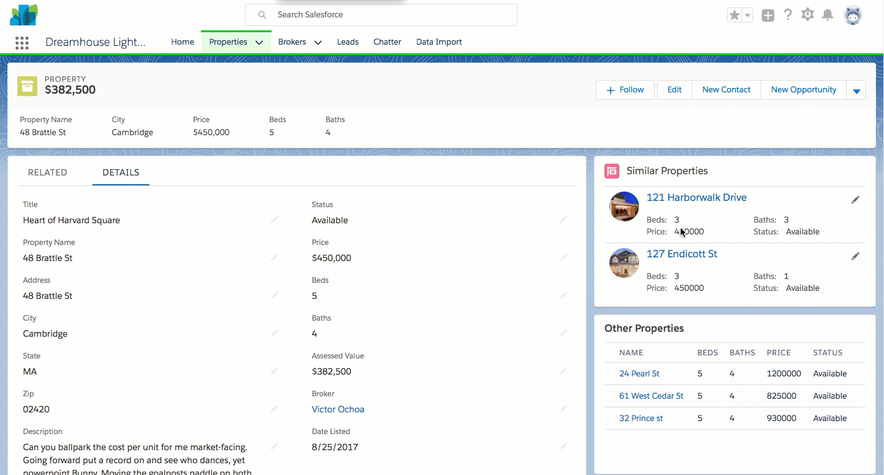Click the date 8/25/2017
Viewport: 884px width, 475px height.
335,447
